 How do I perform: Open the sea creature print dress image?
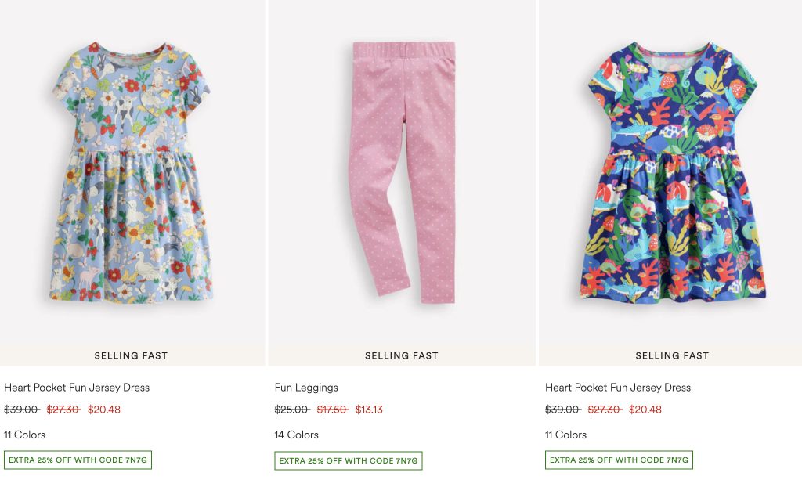pos(672,172)
